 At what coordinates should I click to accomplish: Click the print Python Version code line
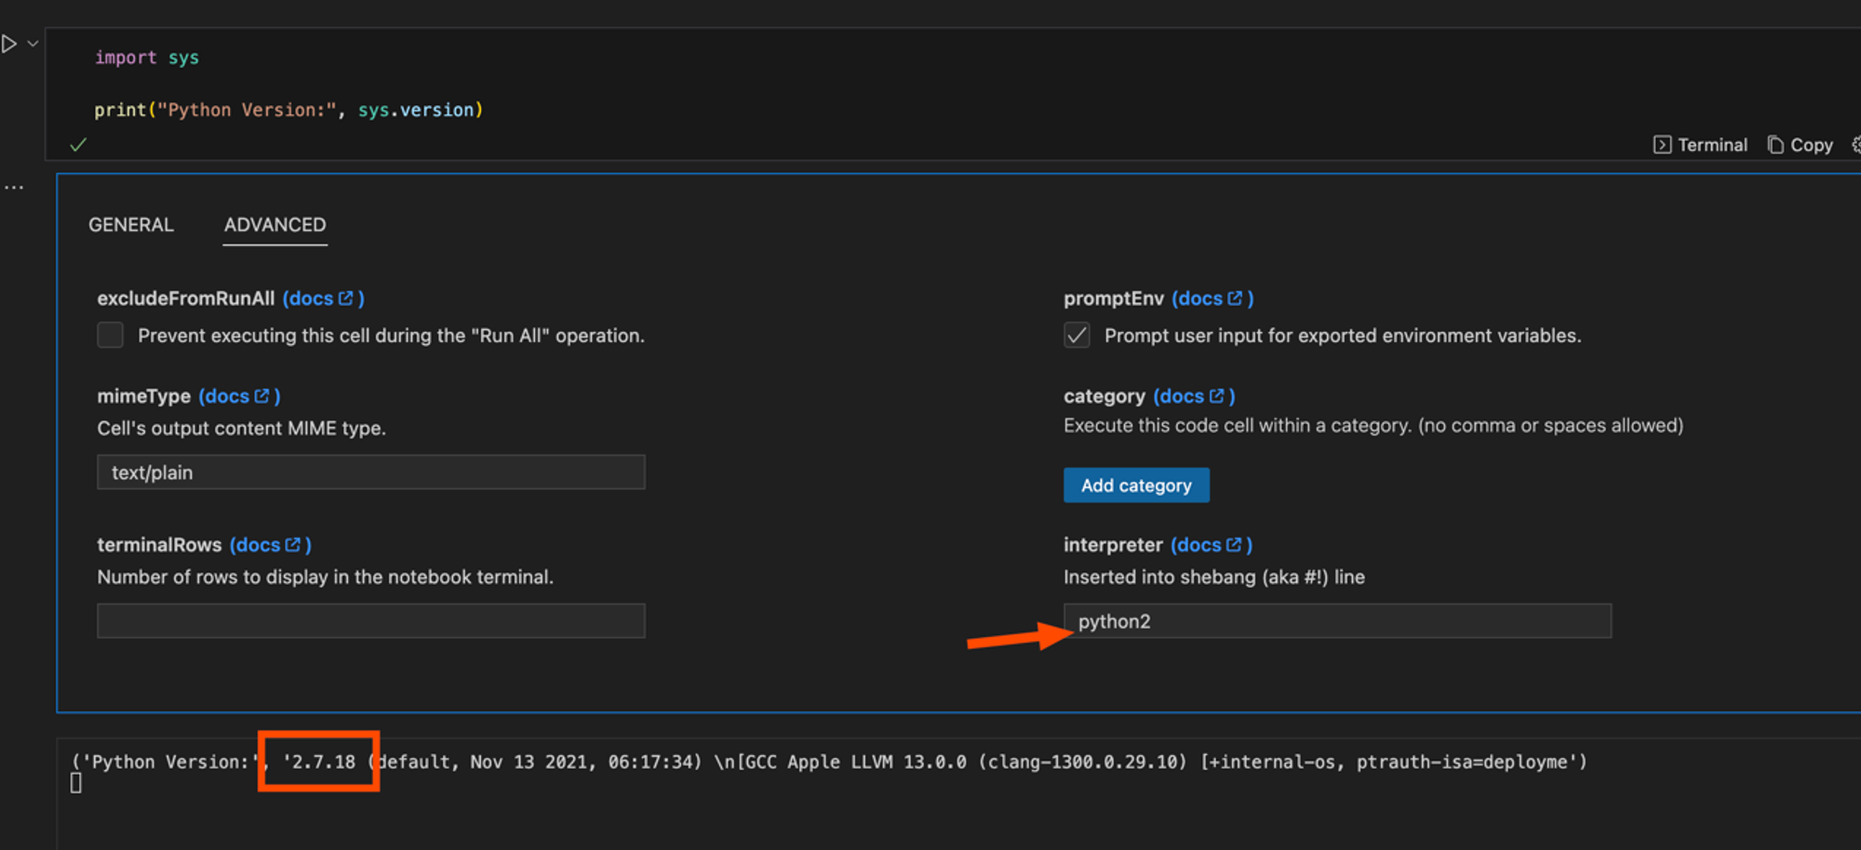[288, 110]
